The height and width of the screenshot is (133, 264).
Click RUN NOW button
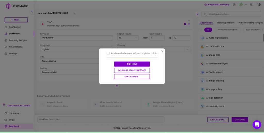(132, 64)
